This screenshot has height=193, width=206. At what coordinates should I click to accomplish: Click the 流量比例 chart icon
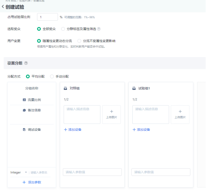[24, 100]
